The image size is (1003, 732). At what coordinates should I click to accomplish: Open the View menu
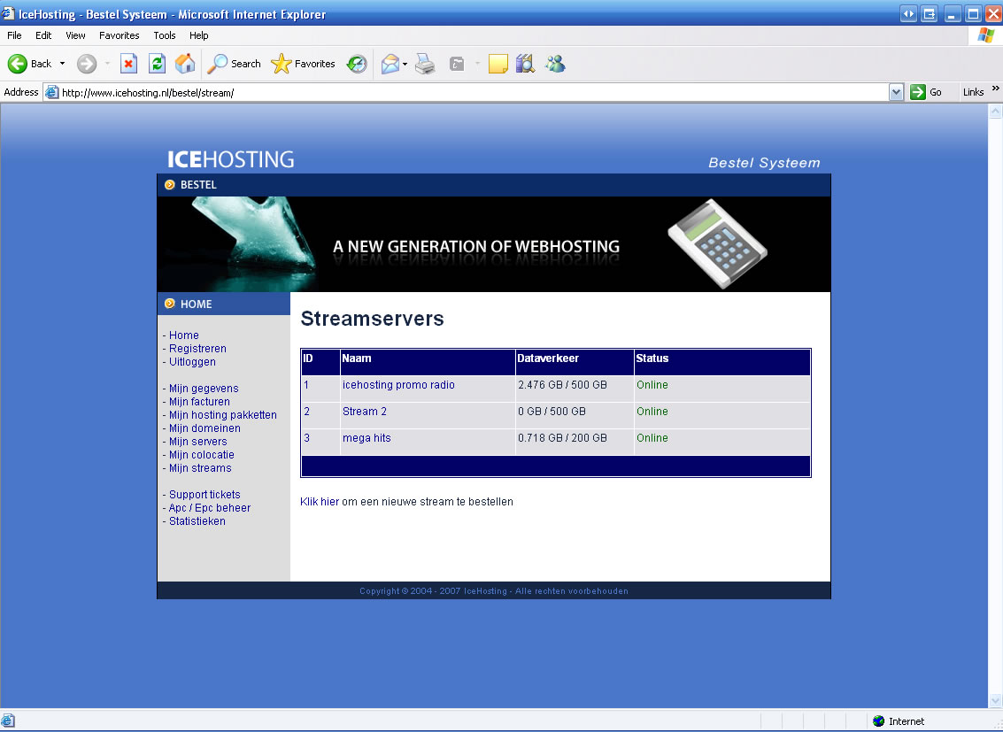75,35
